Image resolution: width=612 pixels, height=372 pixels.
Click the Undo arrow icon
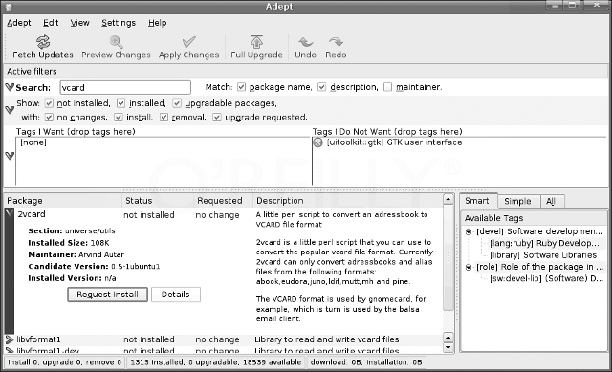306,42
